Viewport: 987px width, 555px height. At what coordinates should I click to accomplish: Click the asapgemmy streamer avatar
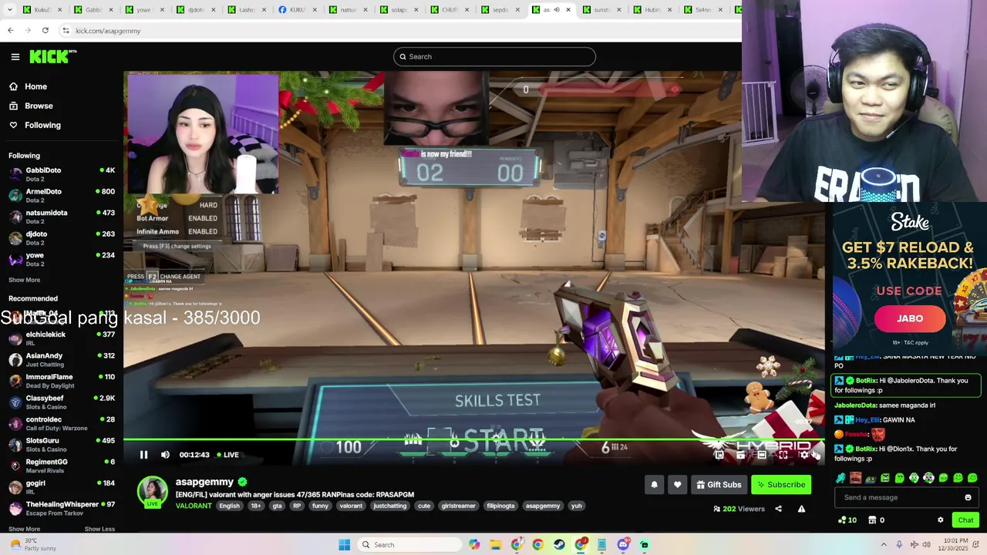[152, 492]
